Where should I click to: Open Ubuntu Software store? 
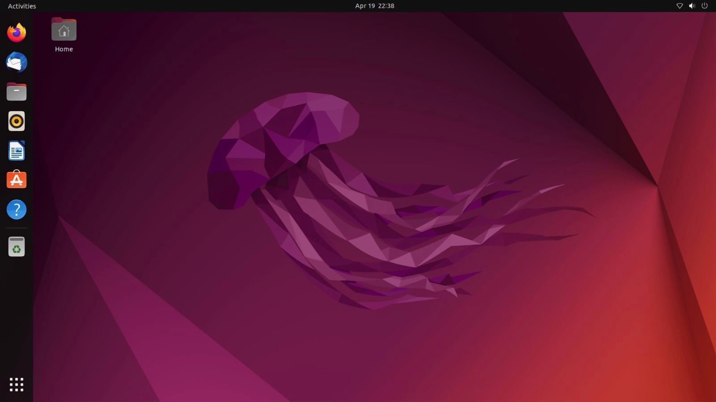coord(16,180)
